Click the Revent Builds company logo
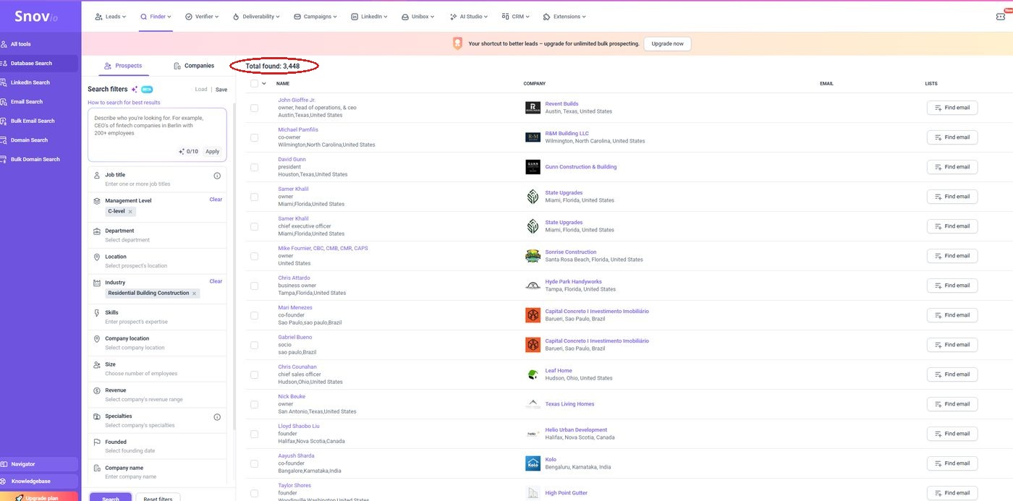 pyautogui.click(x=533, y=108)
